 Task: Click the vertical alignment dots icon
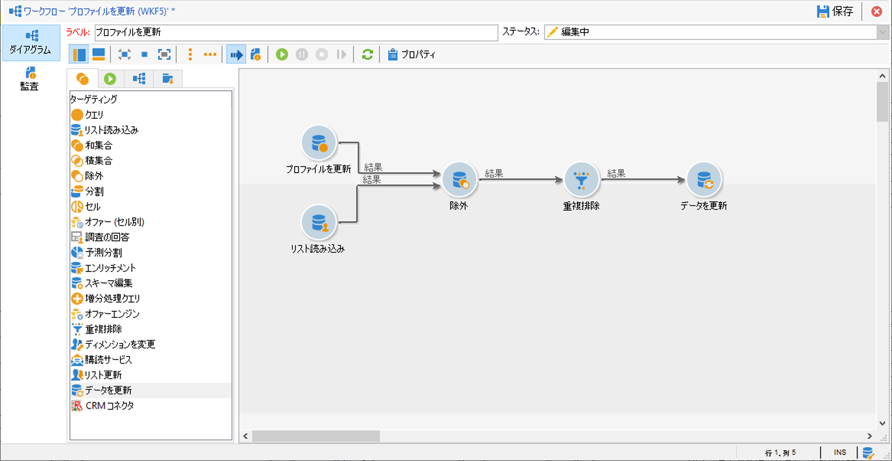pos(190,55)
